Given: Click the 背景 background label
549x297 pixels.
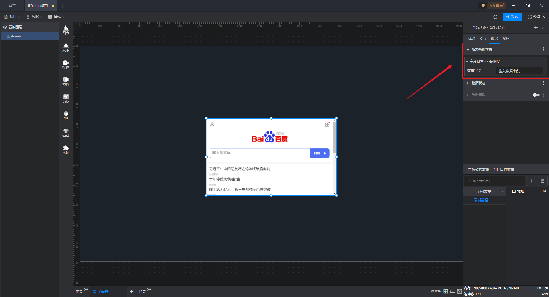Looking at the screenshot, I should tap(142, 291).
